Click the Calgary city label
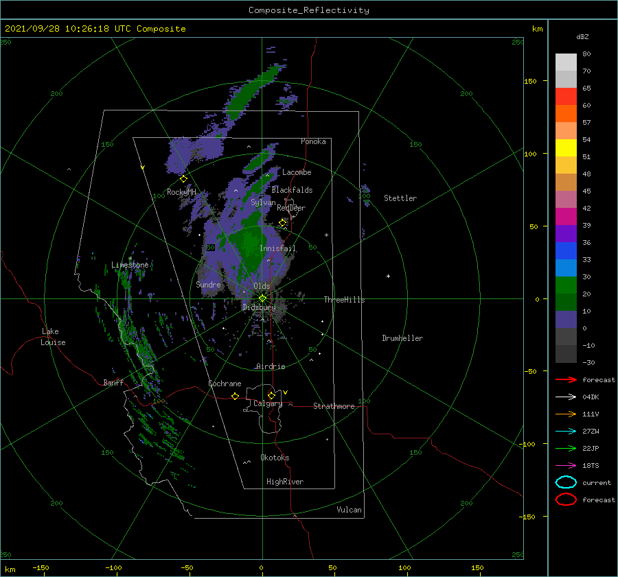 click(268, 403)
